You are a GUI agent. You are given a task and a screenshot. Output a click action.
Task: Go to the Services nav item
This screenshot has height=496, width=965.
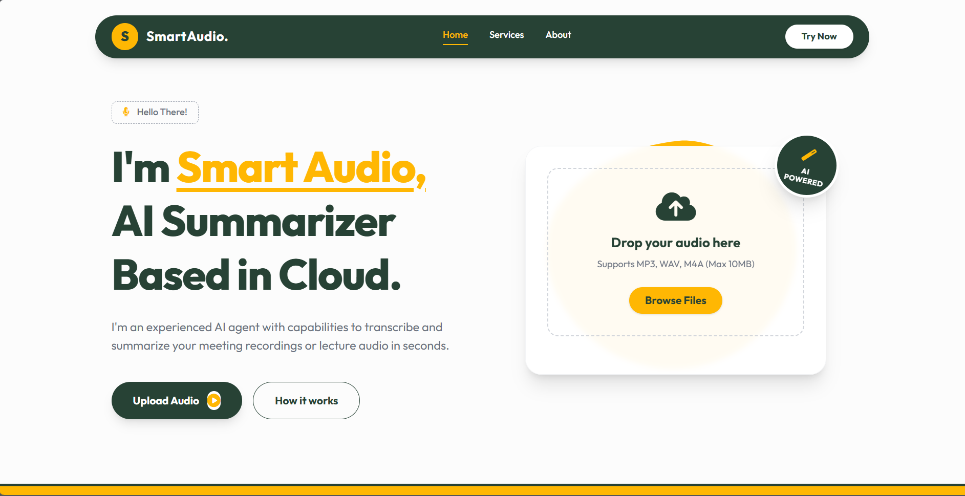(506, 35)
